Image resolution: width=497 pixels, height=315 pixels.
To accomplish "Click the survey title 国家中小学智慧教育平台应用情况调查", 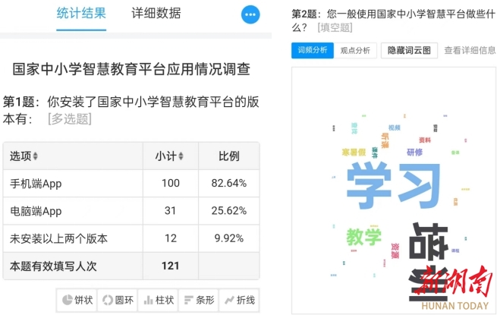I will [x=131, y=69].
